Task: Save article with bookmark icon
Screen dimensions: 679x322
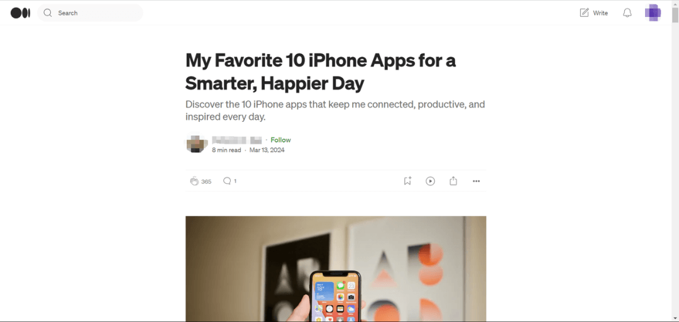Action: tap(407, 181)
